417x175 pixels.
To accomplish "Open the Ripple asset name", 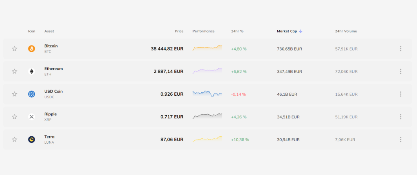I will point(50,114).
